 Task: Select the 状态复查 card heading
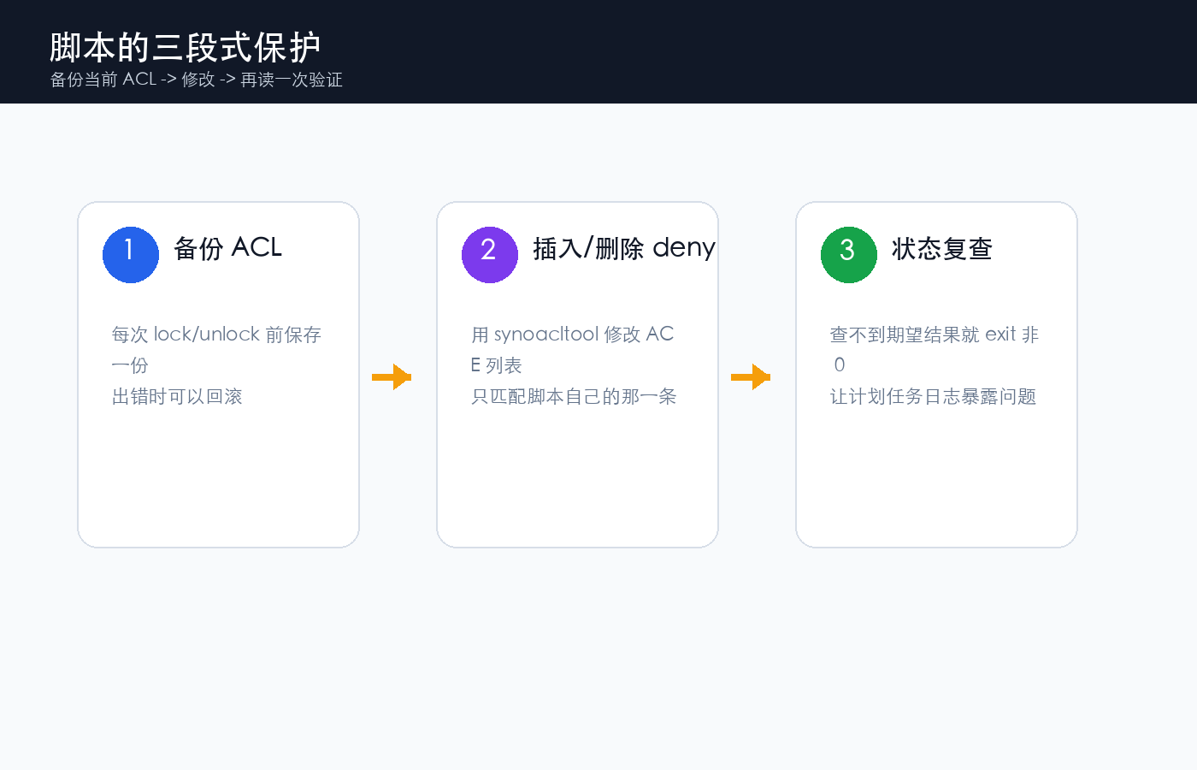click(x=942, y=249)
